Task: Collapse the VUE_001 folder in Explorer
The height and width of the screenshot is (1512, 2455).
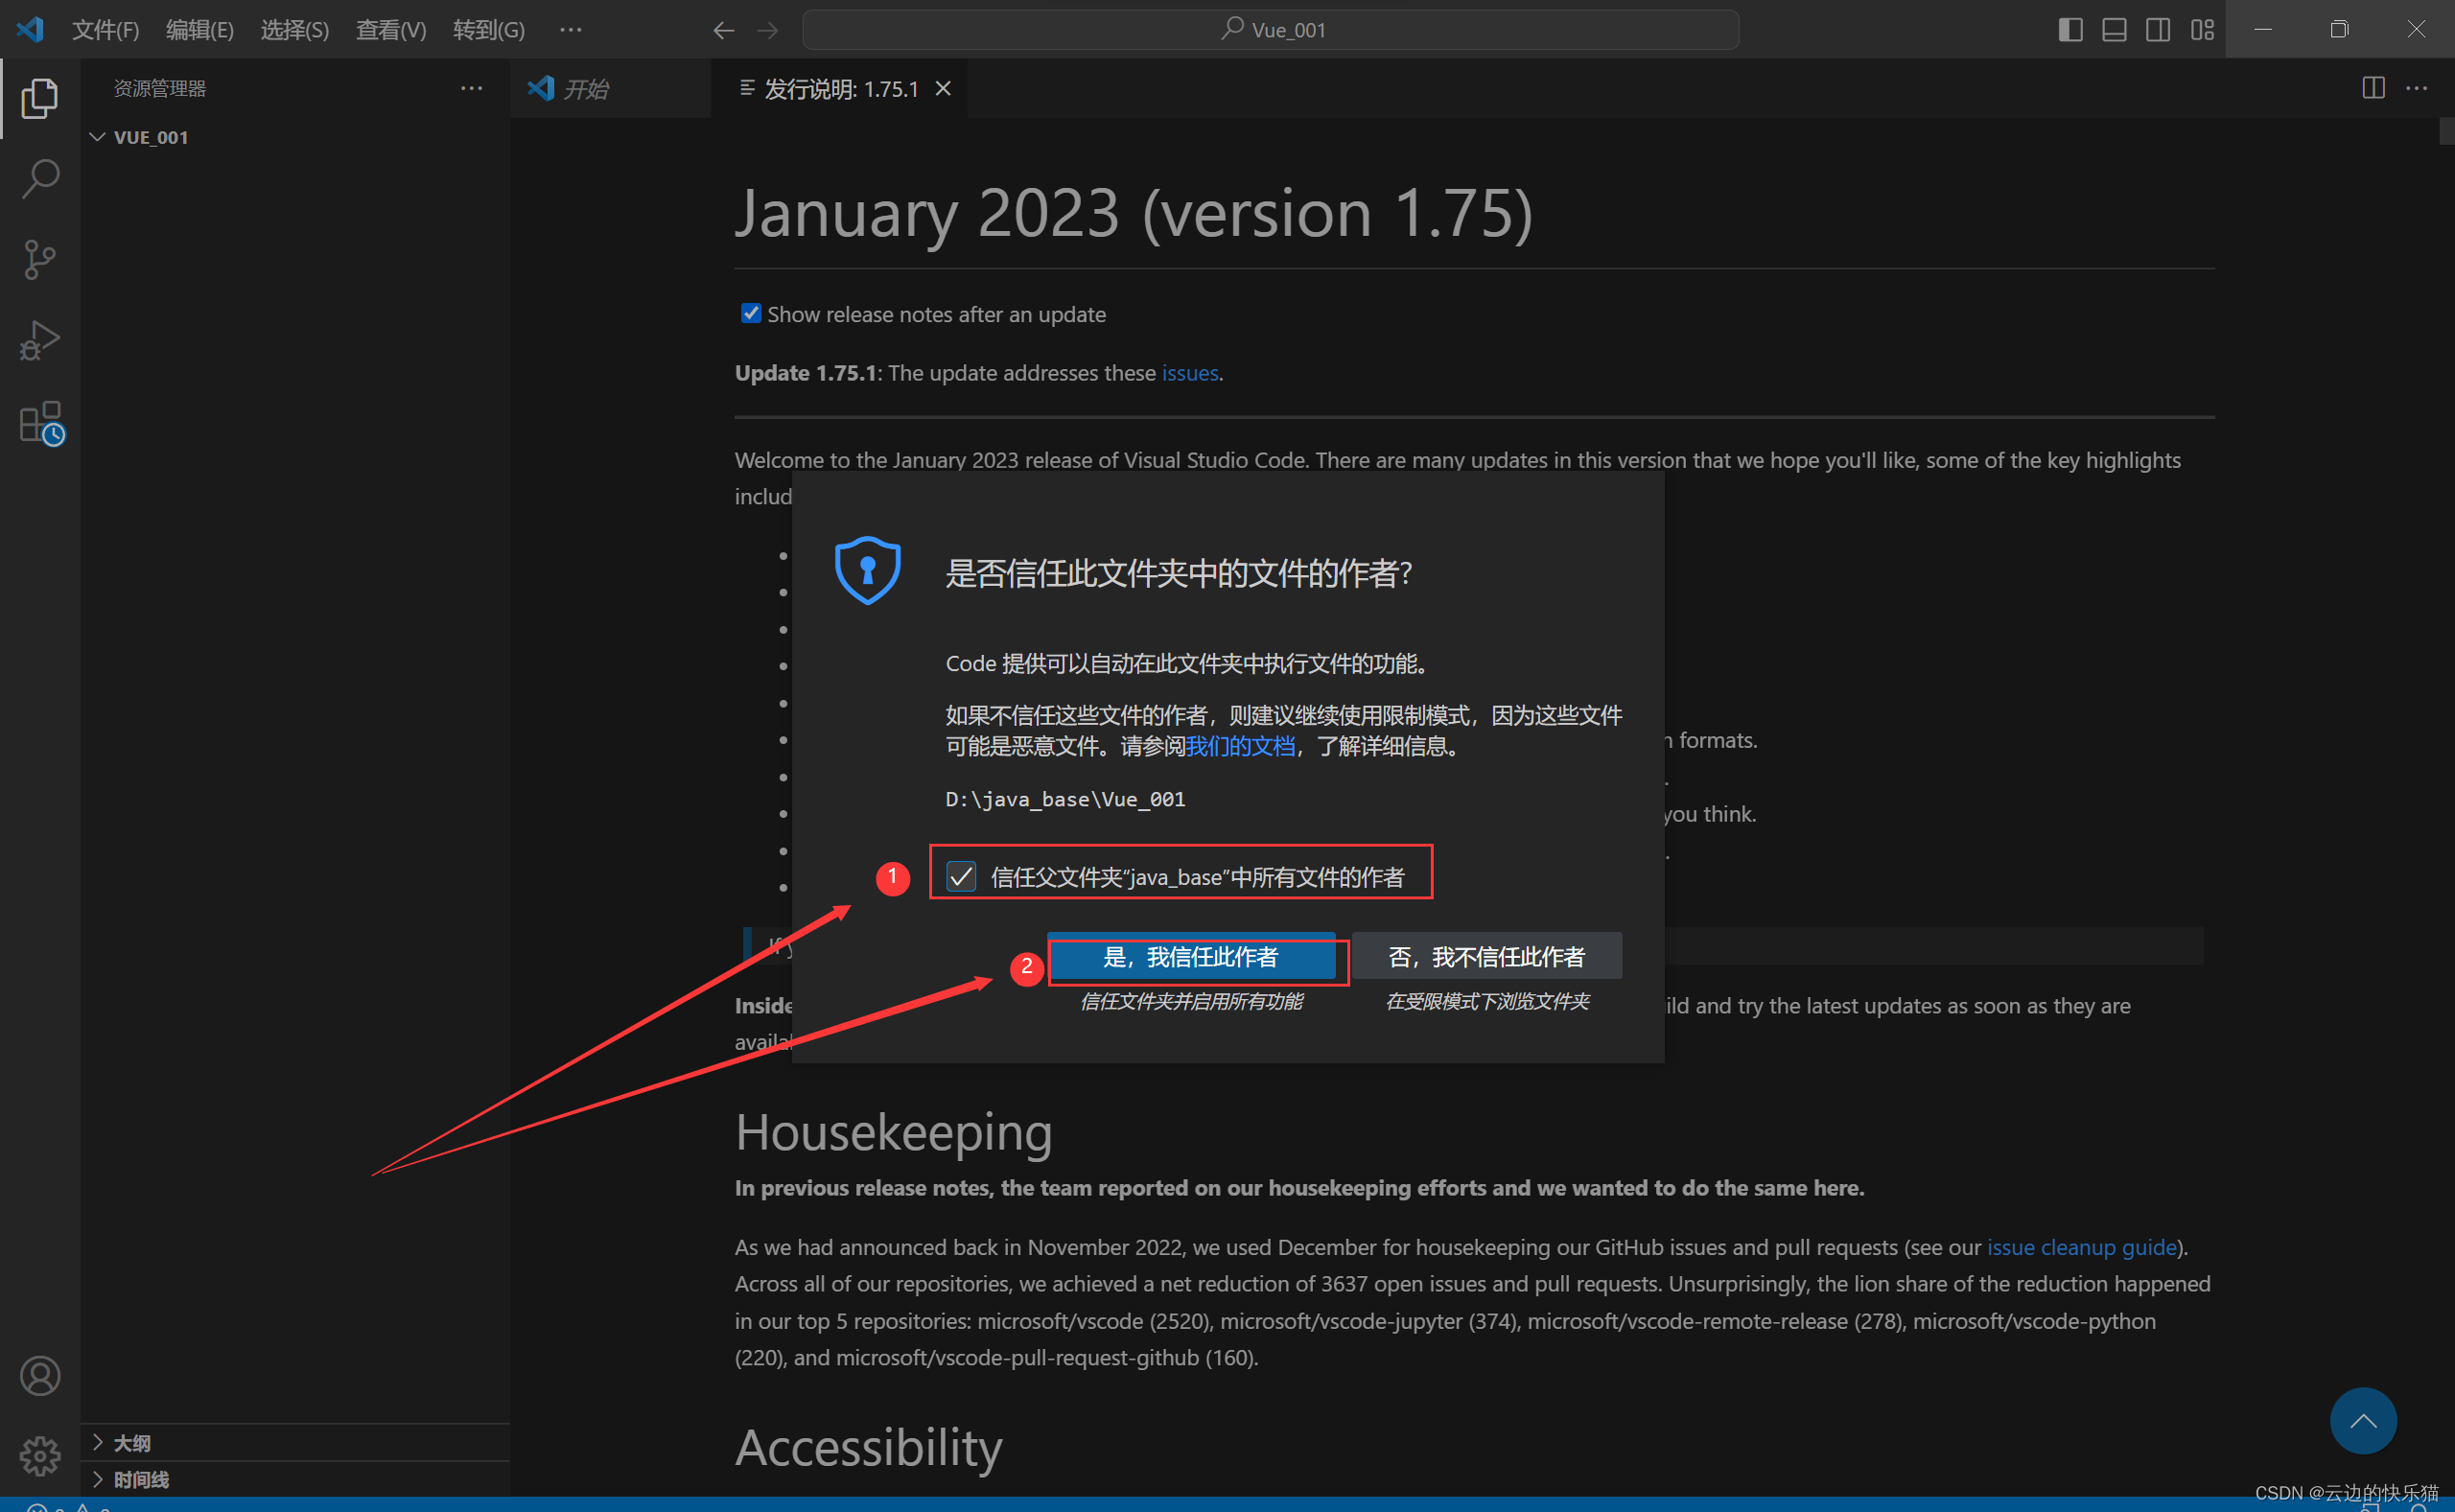Action: pos(97,137)
